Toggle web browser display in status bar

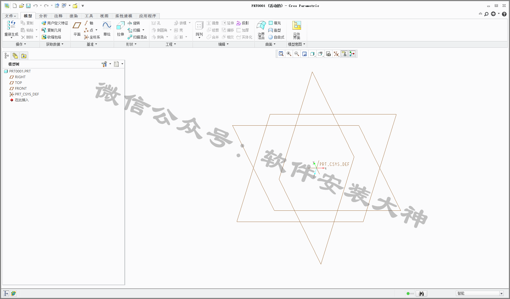pyautogui.click(x=13, y=294)
